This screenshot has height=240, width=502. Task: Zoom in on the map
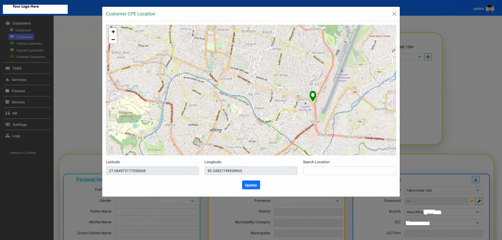113,32
